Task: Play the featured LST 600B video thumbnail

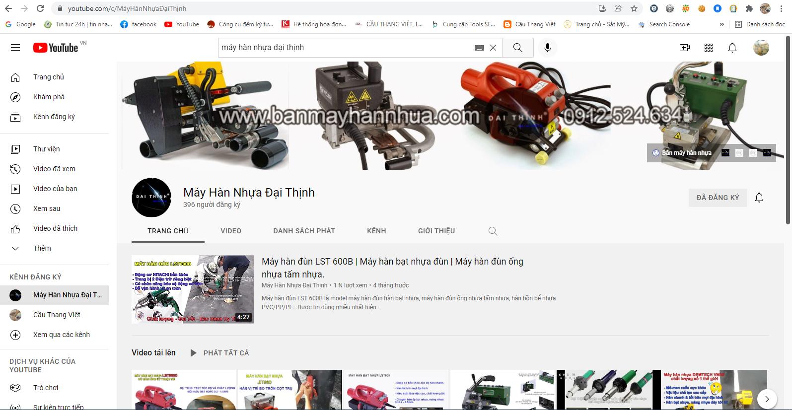Action: coord(193,289)
